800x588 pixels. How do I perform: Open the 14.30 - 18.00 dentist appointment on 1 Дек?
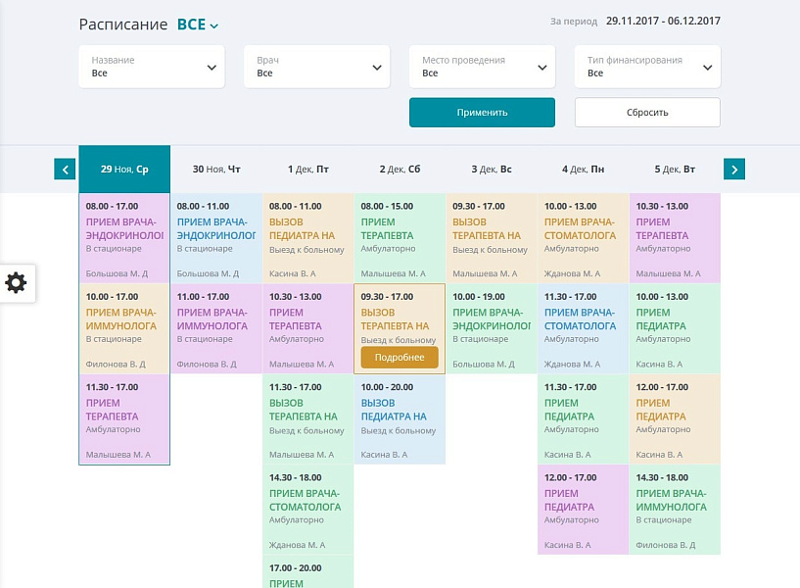click(x=307, y=510)
